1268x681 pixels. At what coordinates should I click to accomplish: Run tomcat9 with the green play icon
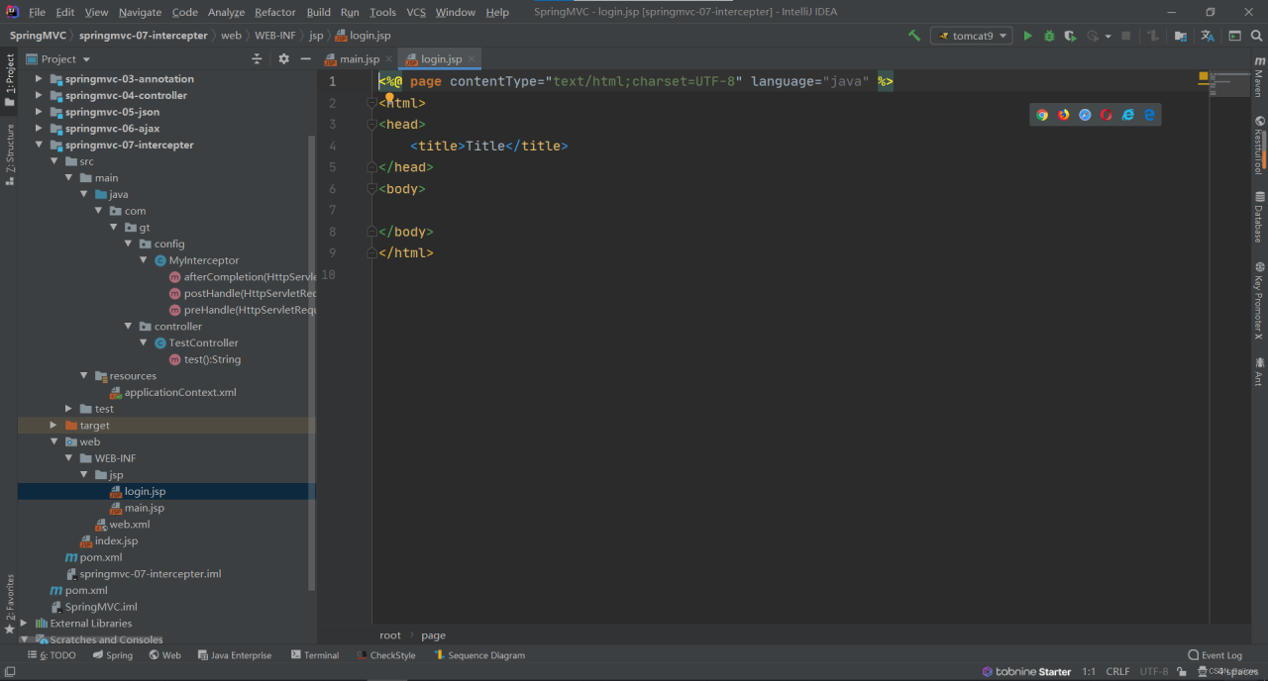pyautogui.click(x=1027, y=36)
